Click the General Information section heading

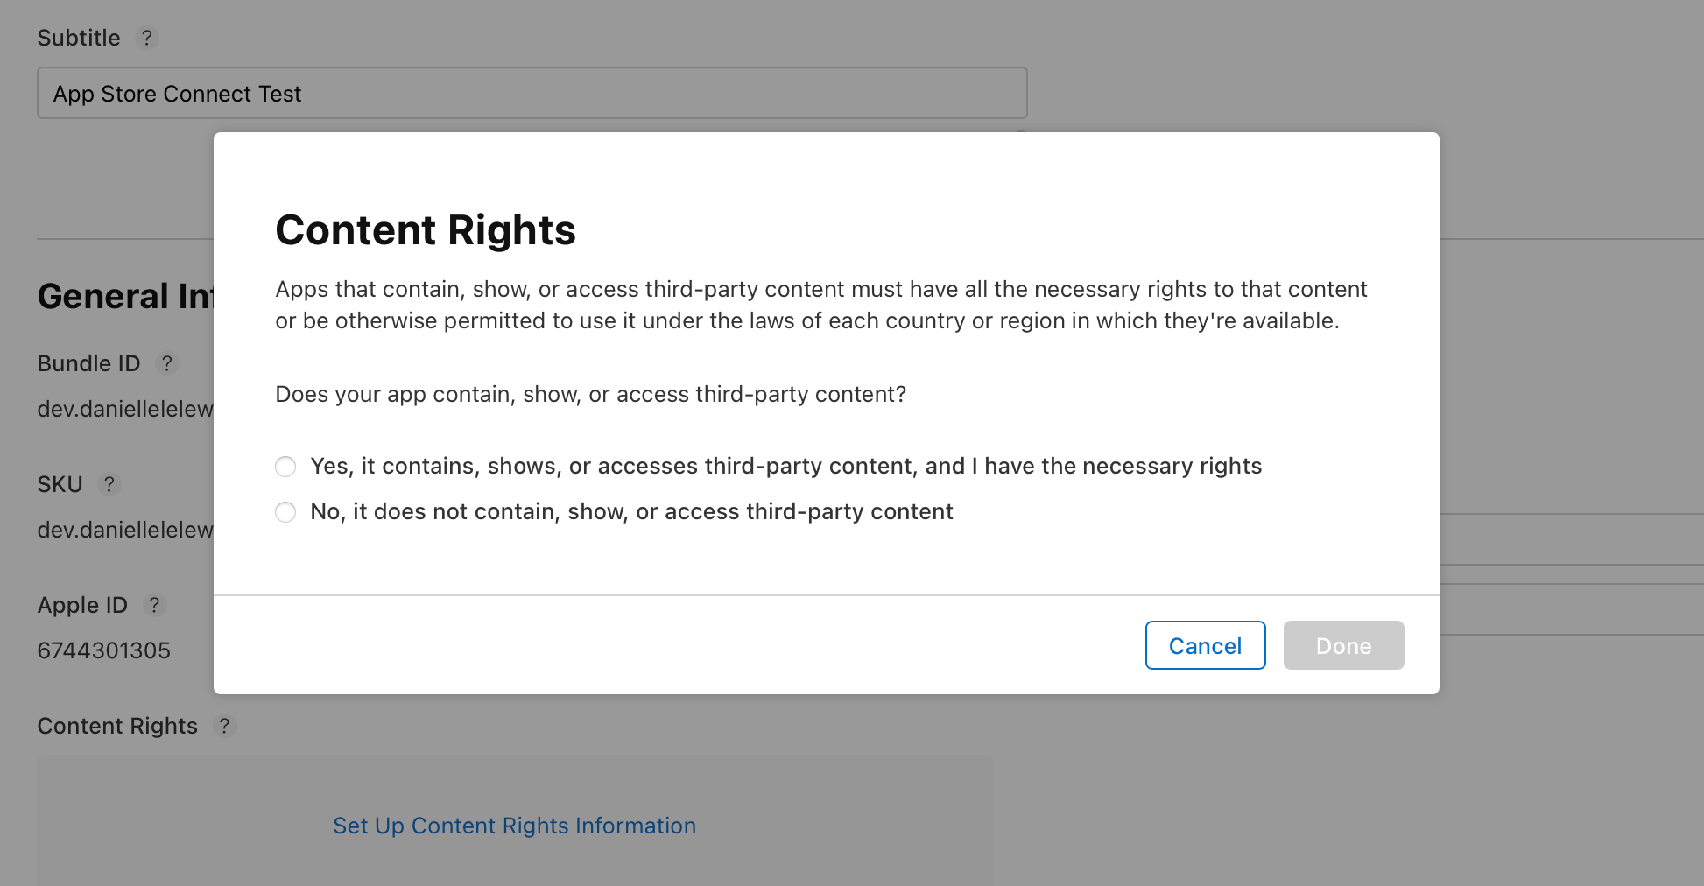(124, 297)
